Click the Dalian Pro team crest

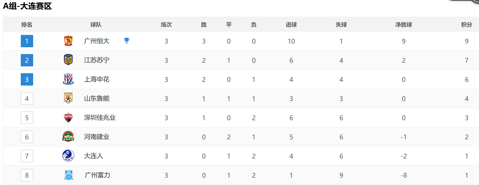(x=68, y=156)
